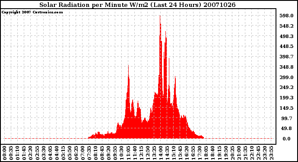Viewport: 298px width, 162px height.
Task: Click the 21:00 time label
Action: (x=238, y=153)
